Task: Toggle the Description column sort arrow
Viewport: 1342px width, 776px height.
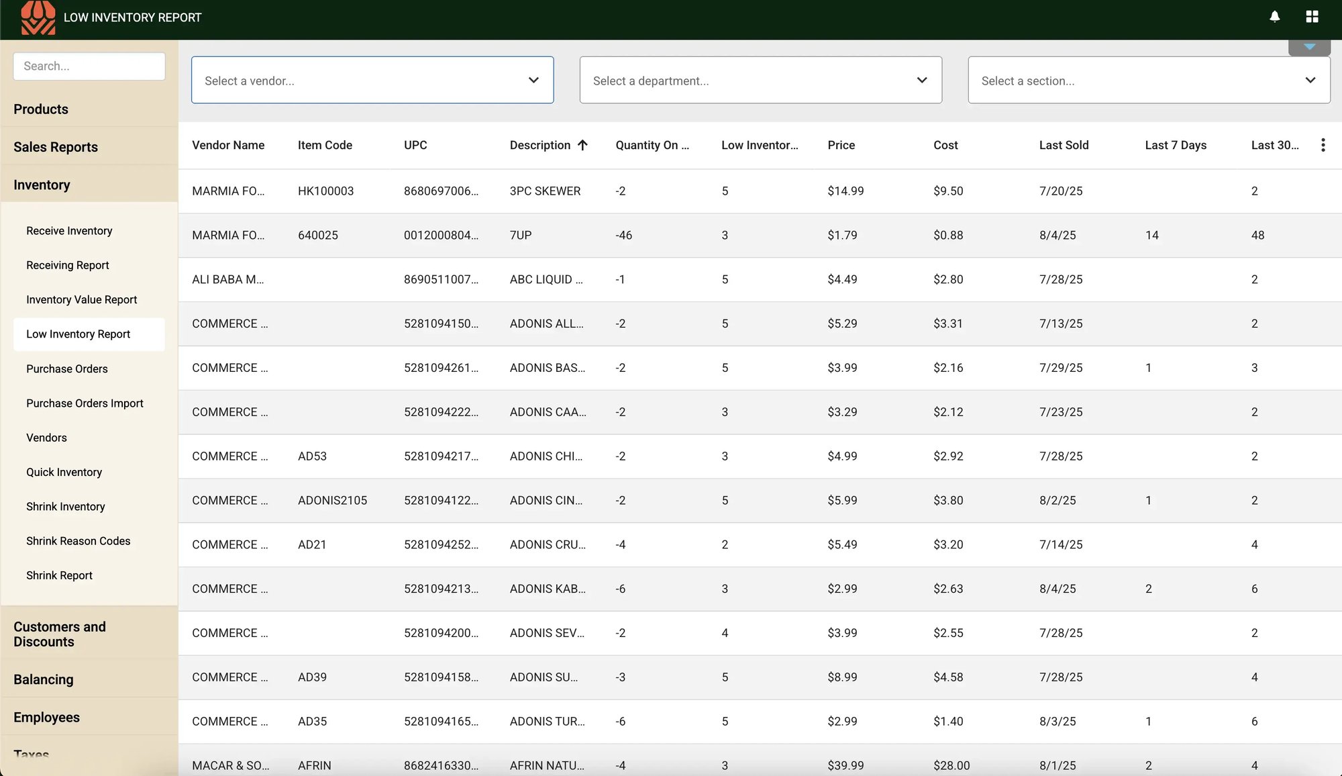Action: pos(582,144)
